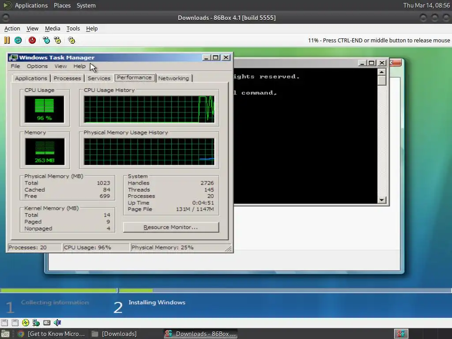Switch to the Get to Know Micro... Chrome task
452x339 pixels.
coord(51,334)
